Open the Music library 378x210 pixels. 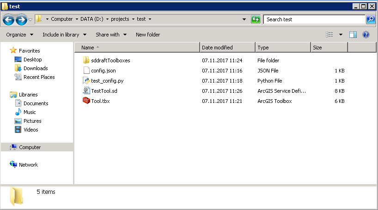coord(30,112)
